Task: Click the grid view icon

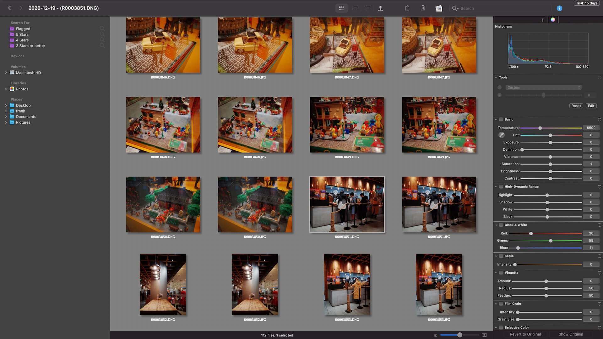Action: pos(341,8)
